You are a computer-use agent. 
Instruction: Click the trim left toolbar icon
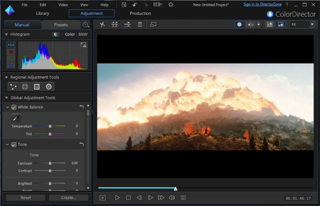tap(115, 25)
